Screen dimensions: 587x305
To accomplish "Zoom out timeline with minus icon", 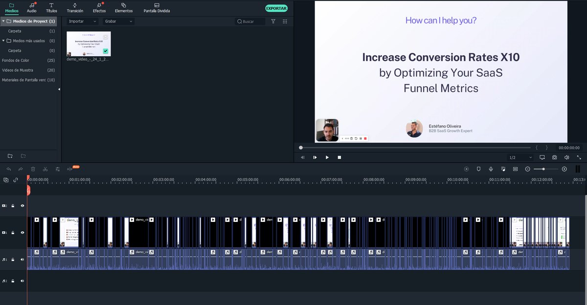I will pos(527,169).
